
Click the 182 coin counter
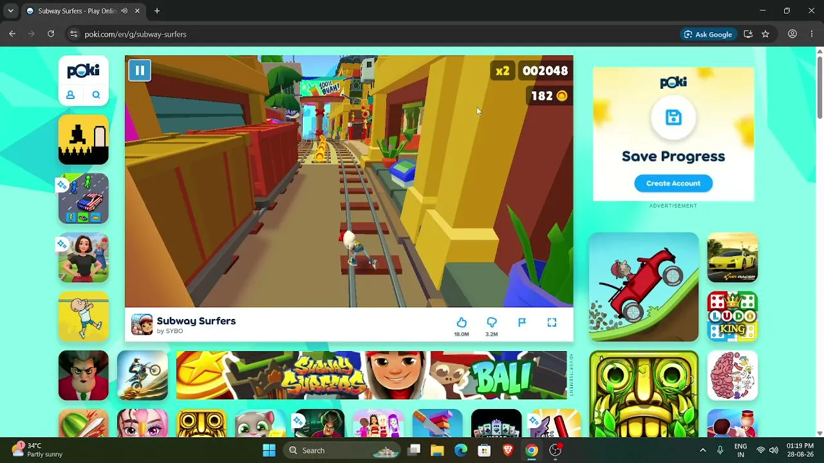coord(548,96)
